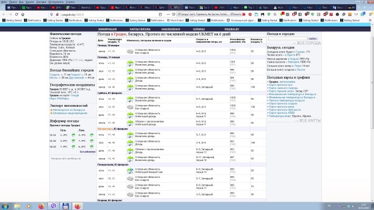This screenshot has height=210, width=374.
Task: Open ИНФОРМАЦИЯ in the site navigation
Action: click(108, 29)
